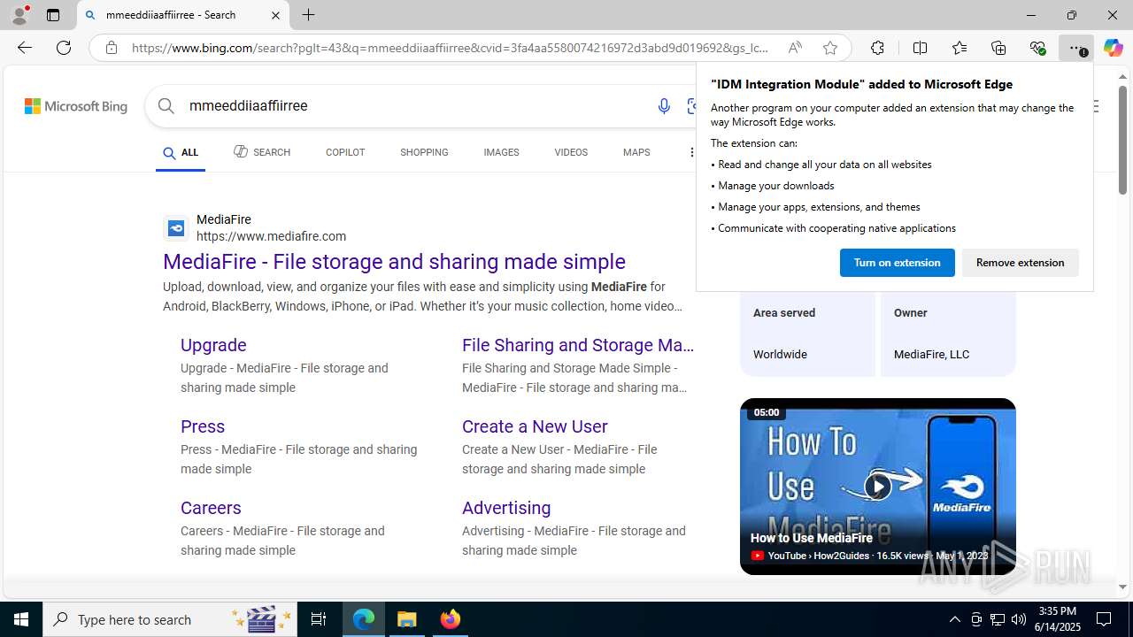
Task: Switch to VIDEOS tab
Action: (571, 152)
